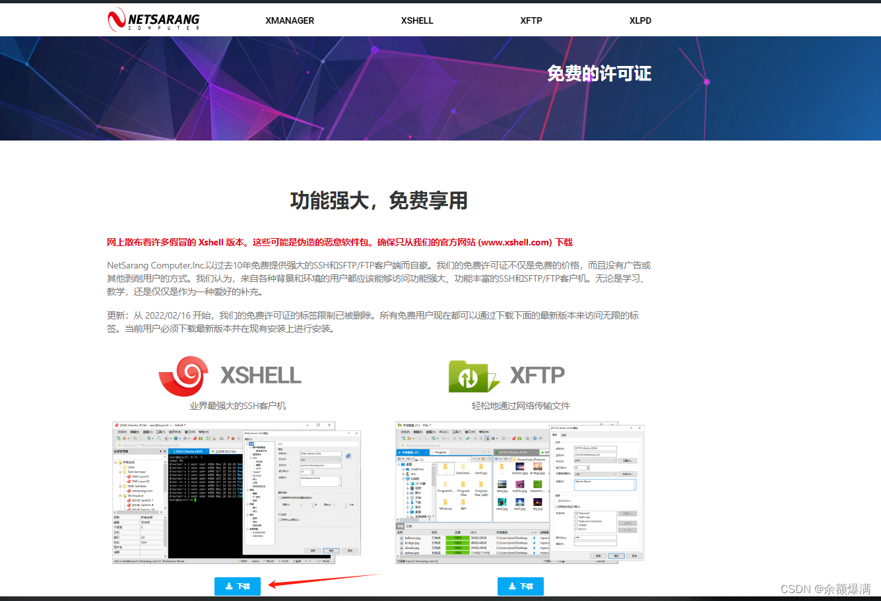Click the banner title 免费的许可证
The image size is (881, 601).
[x=599, y=73]
